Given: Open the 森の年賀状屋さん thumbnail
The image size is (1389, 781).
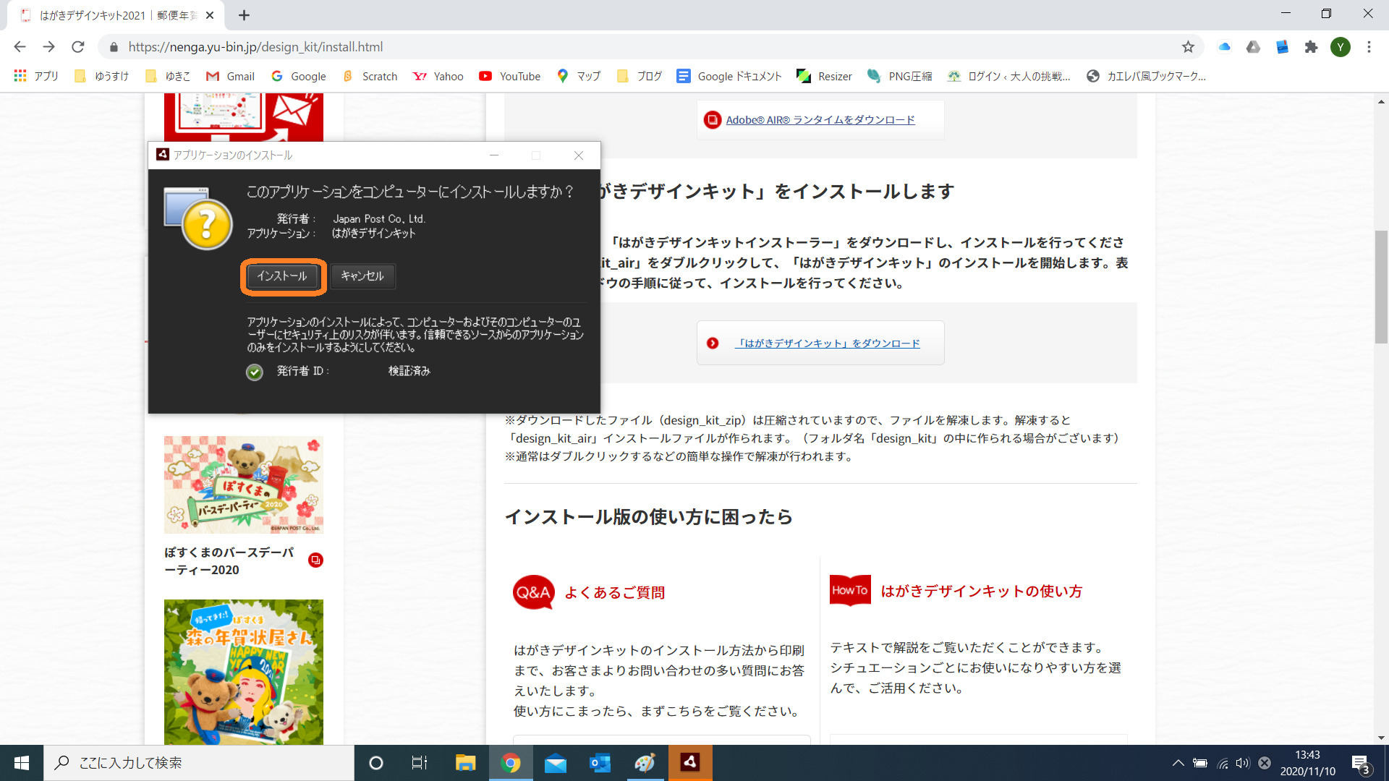Looking at the screenshot, I should (243, 672).
